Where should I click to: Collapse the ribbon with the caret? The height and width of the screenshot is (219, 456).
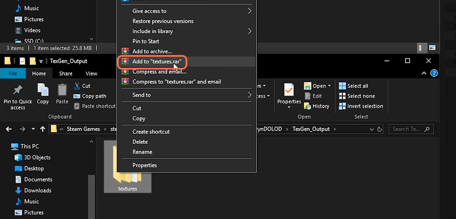coord(424,73)
